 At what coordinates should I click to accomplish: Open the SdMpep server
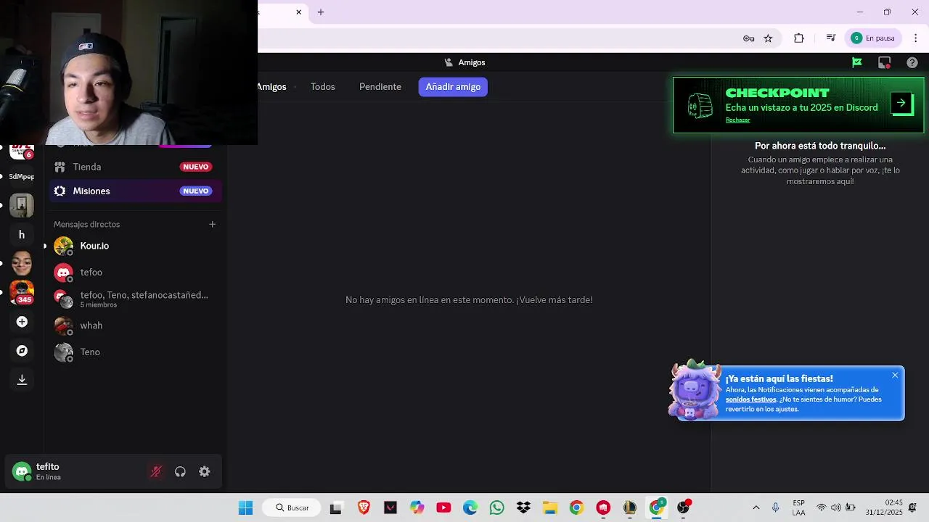click(x=22, y=176)
